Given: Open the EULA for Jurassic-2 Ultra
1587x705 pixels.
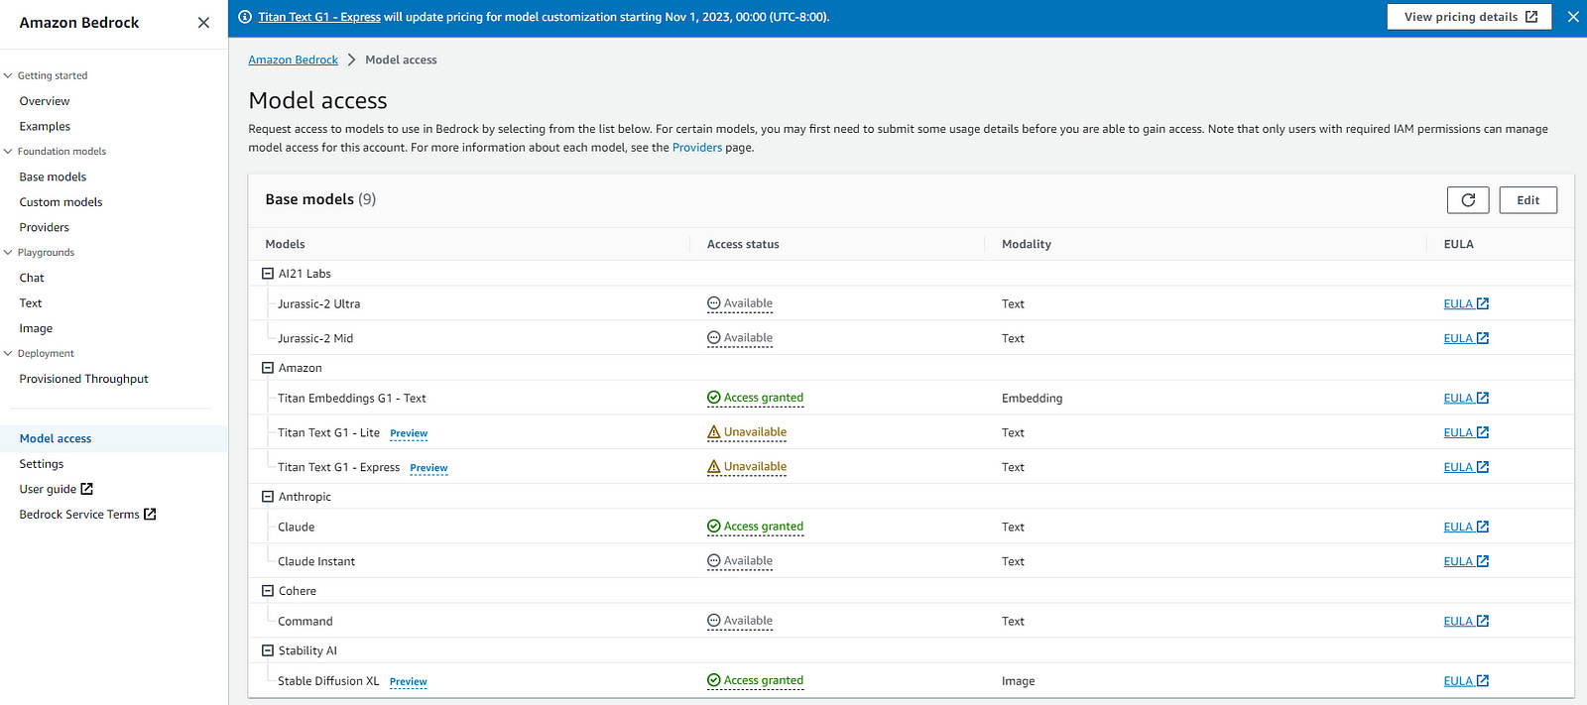Looking at the screenshot, I should pos(1466,304).
